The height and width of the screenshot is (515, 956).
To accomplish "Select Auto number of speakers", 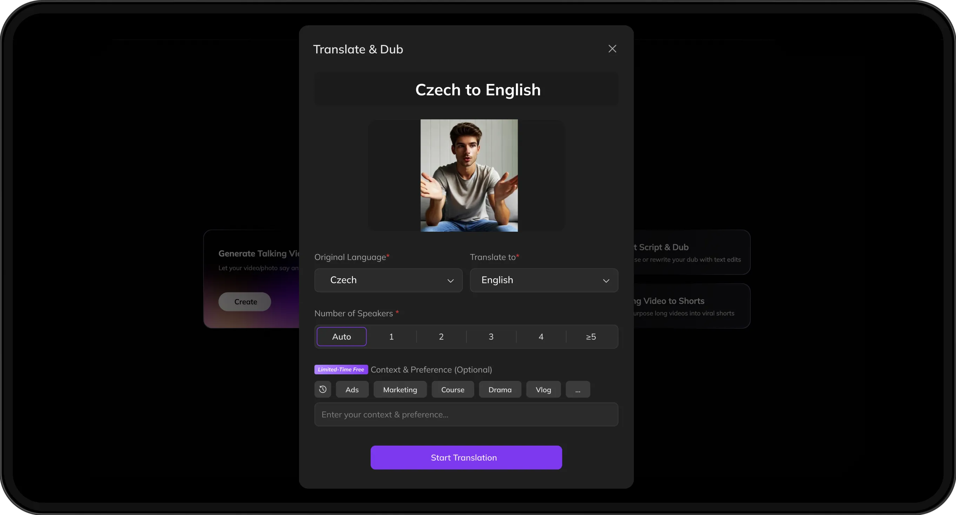I will (x=341, y=336).
